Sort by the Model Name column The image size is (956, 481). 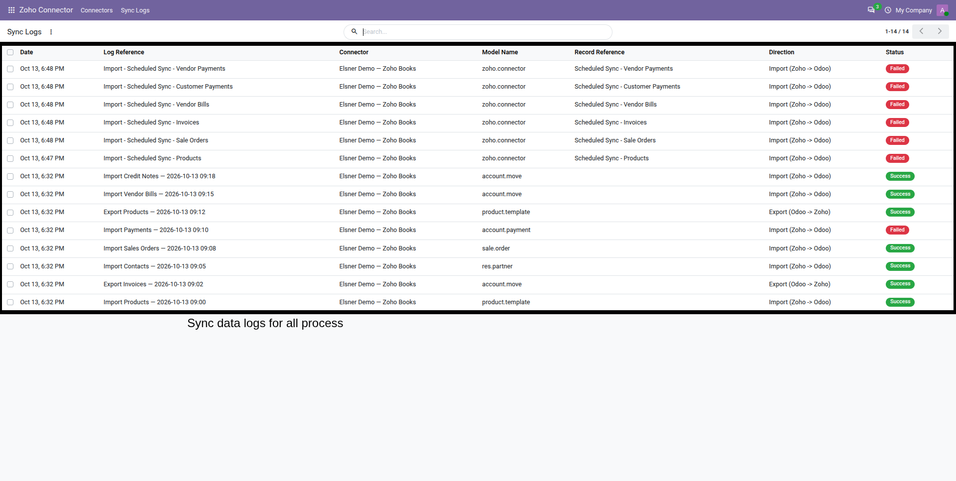499,52
